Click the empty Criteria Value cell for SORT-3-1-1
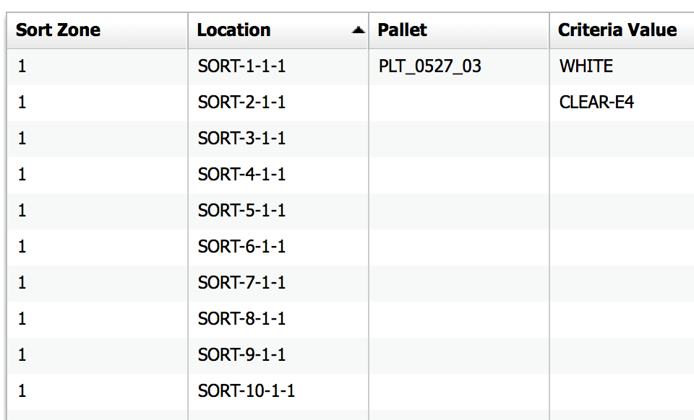This screenshot has width=694, height=420. (x=618, y=138)
